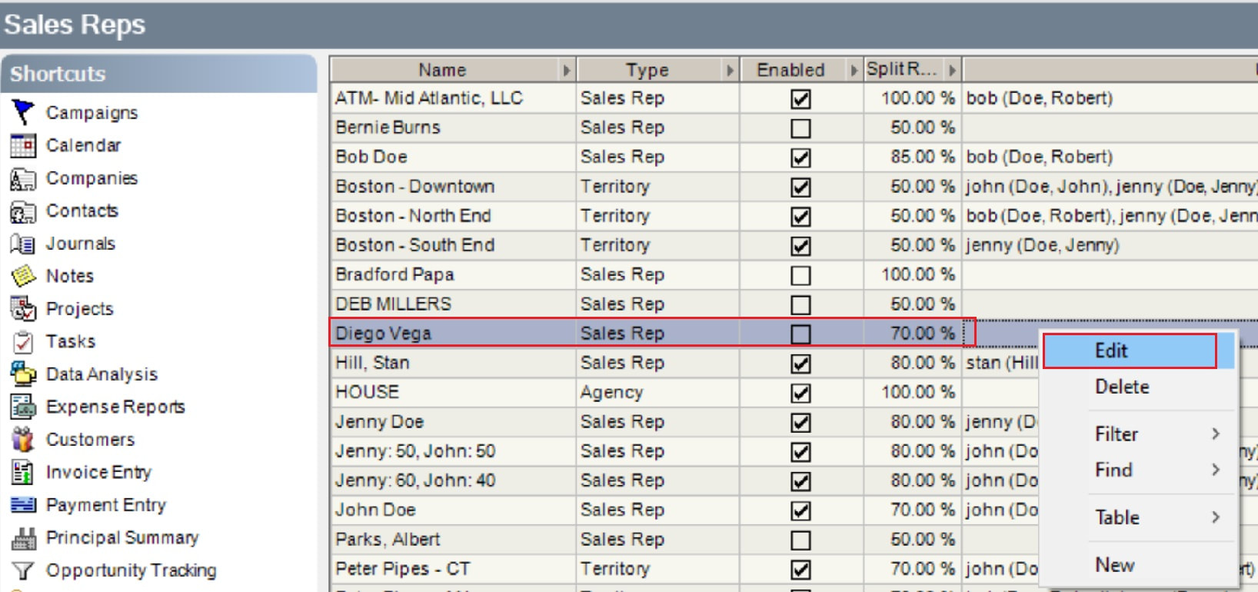
Task: Expand the Table submenu arrow
Action: point(1216,517)
